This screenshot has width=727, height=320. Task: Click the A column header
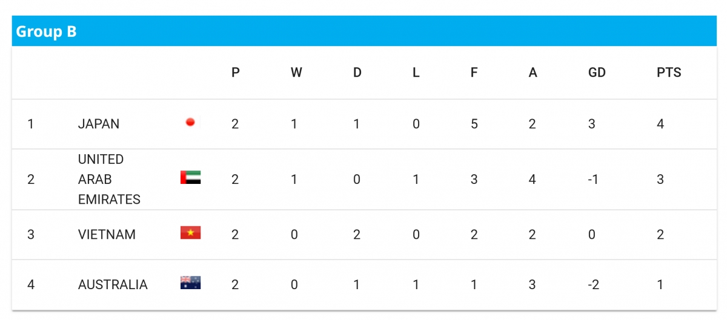click(533, 73)
